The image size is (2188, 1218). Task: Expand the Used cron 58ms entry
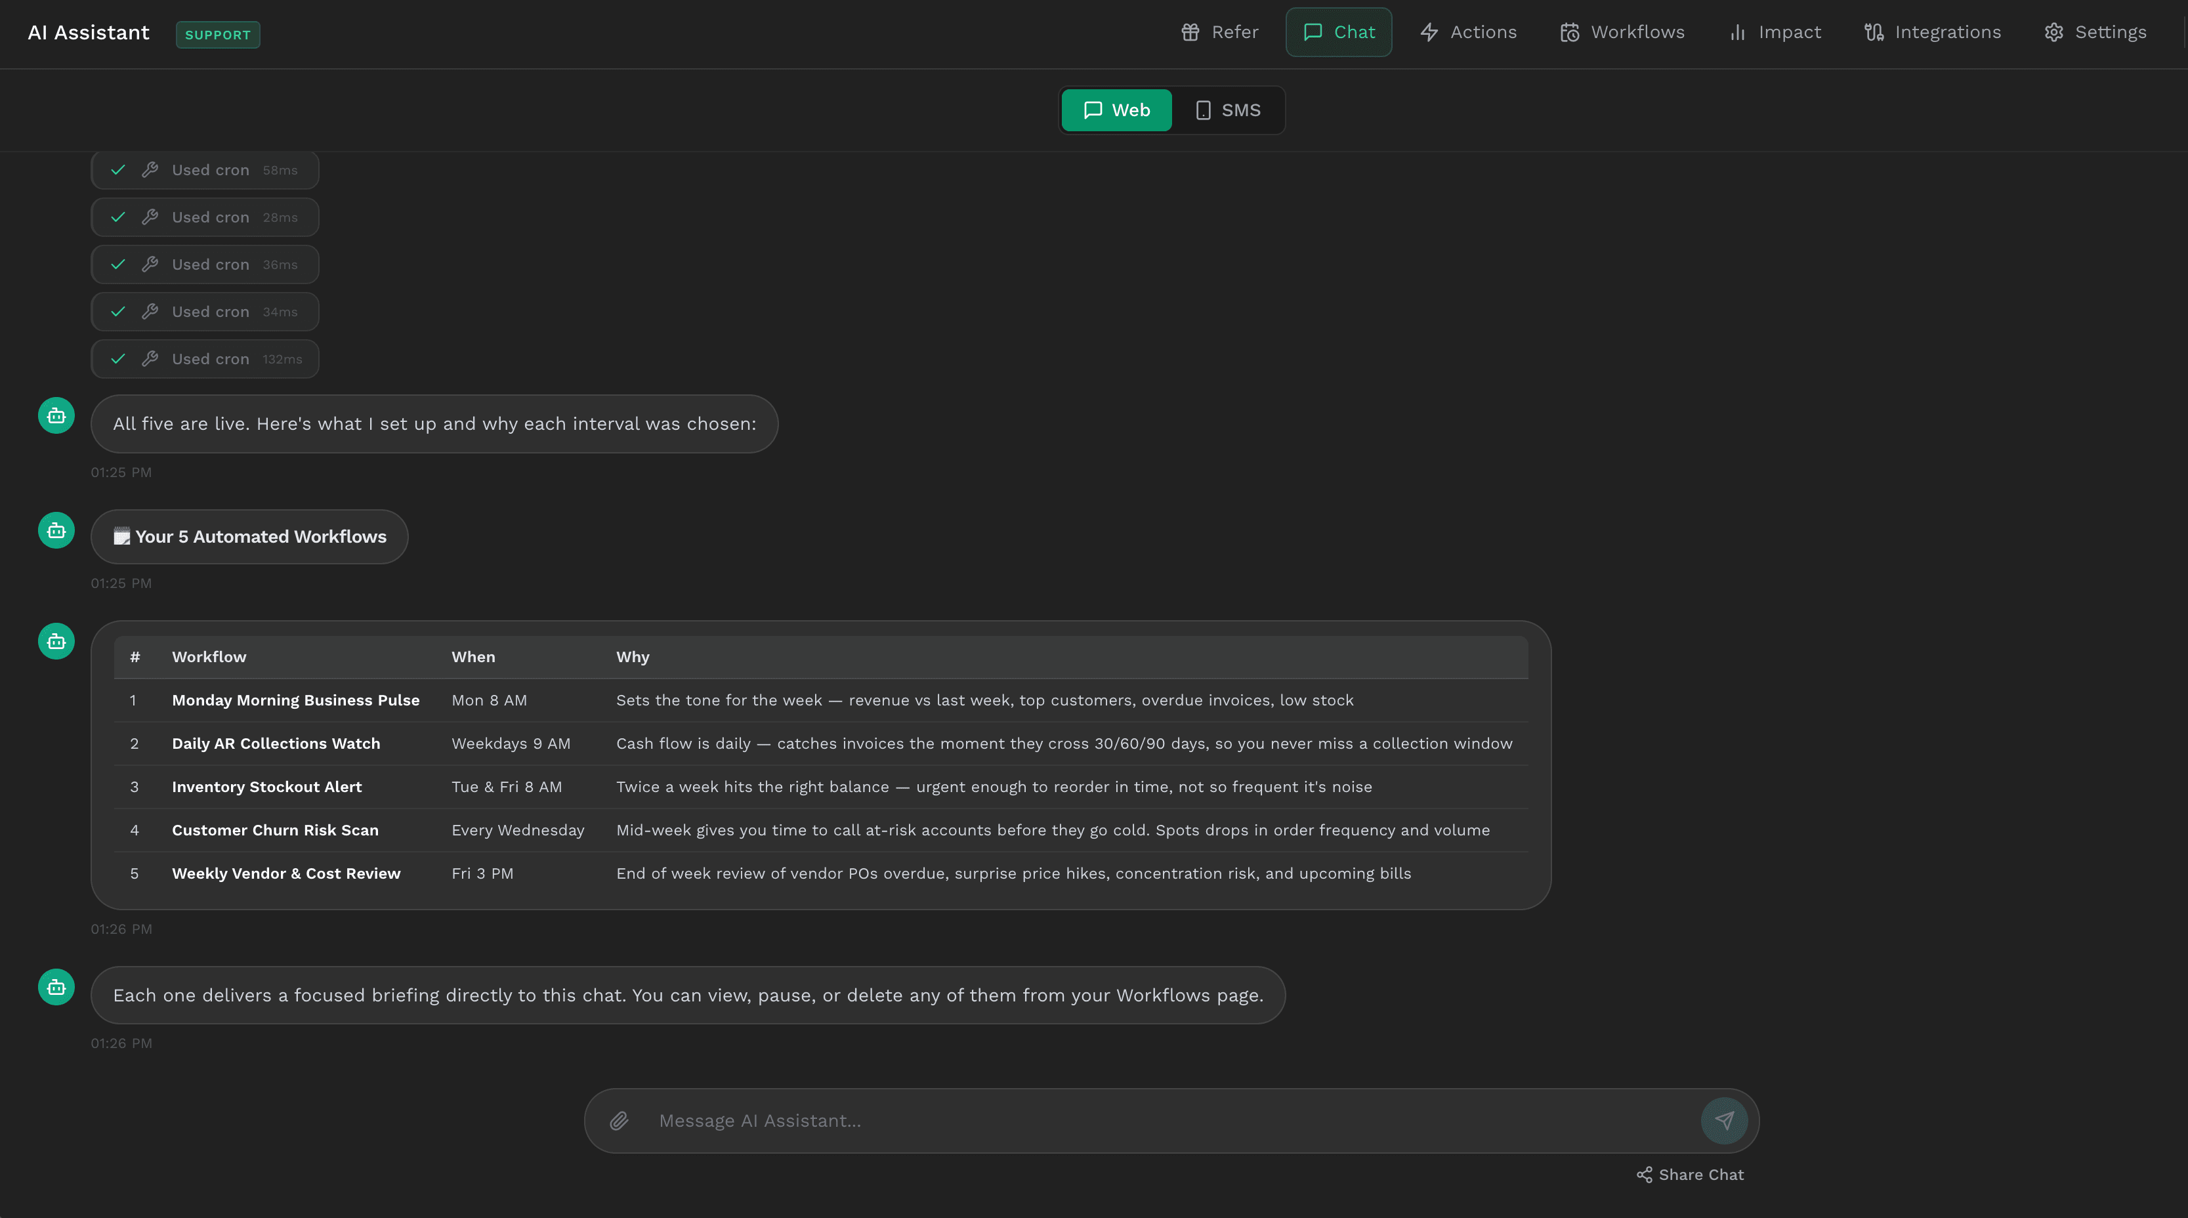tap(204, 169)
